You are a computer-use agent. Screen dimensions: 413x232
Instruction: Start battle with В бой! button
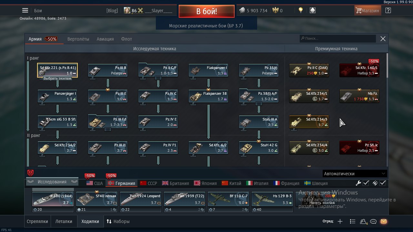tap(206, 11)
